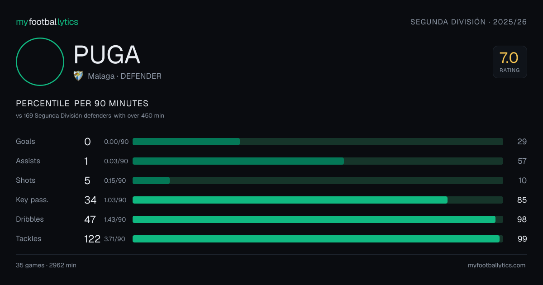Click the Segunda División 2025/26 label
This screenshot has height=285, width=543.
(468, 22)
